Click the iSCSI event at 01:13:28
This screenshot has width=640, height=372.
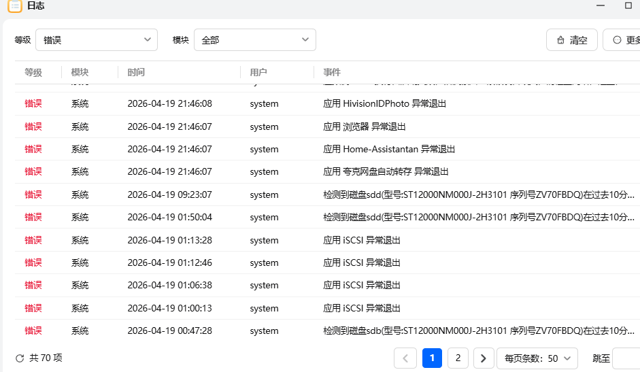362,241
